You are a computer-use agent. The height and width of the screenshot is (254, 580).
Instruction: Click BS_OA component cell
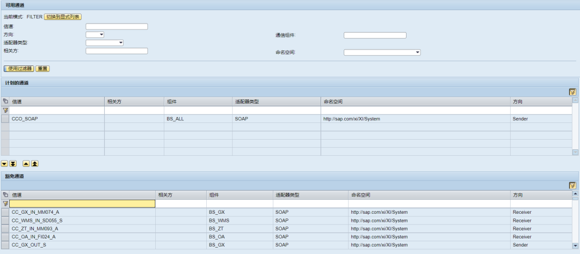click(x=240, y=237)
